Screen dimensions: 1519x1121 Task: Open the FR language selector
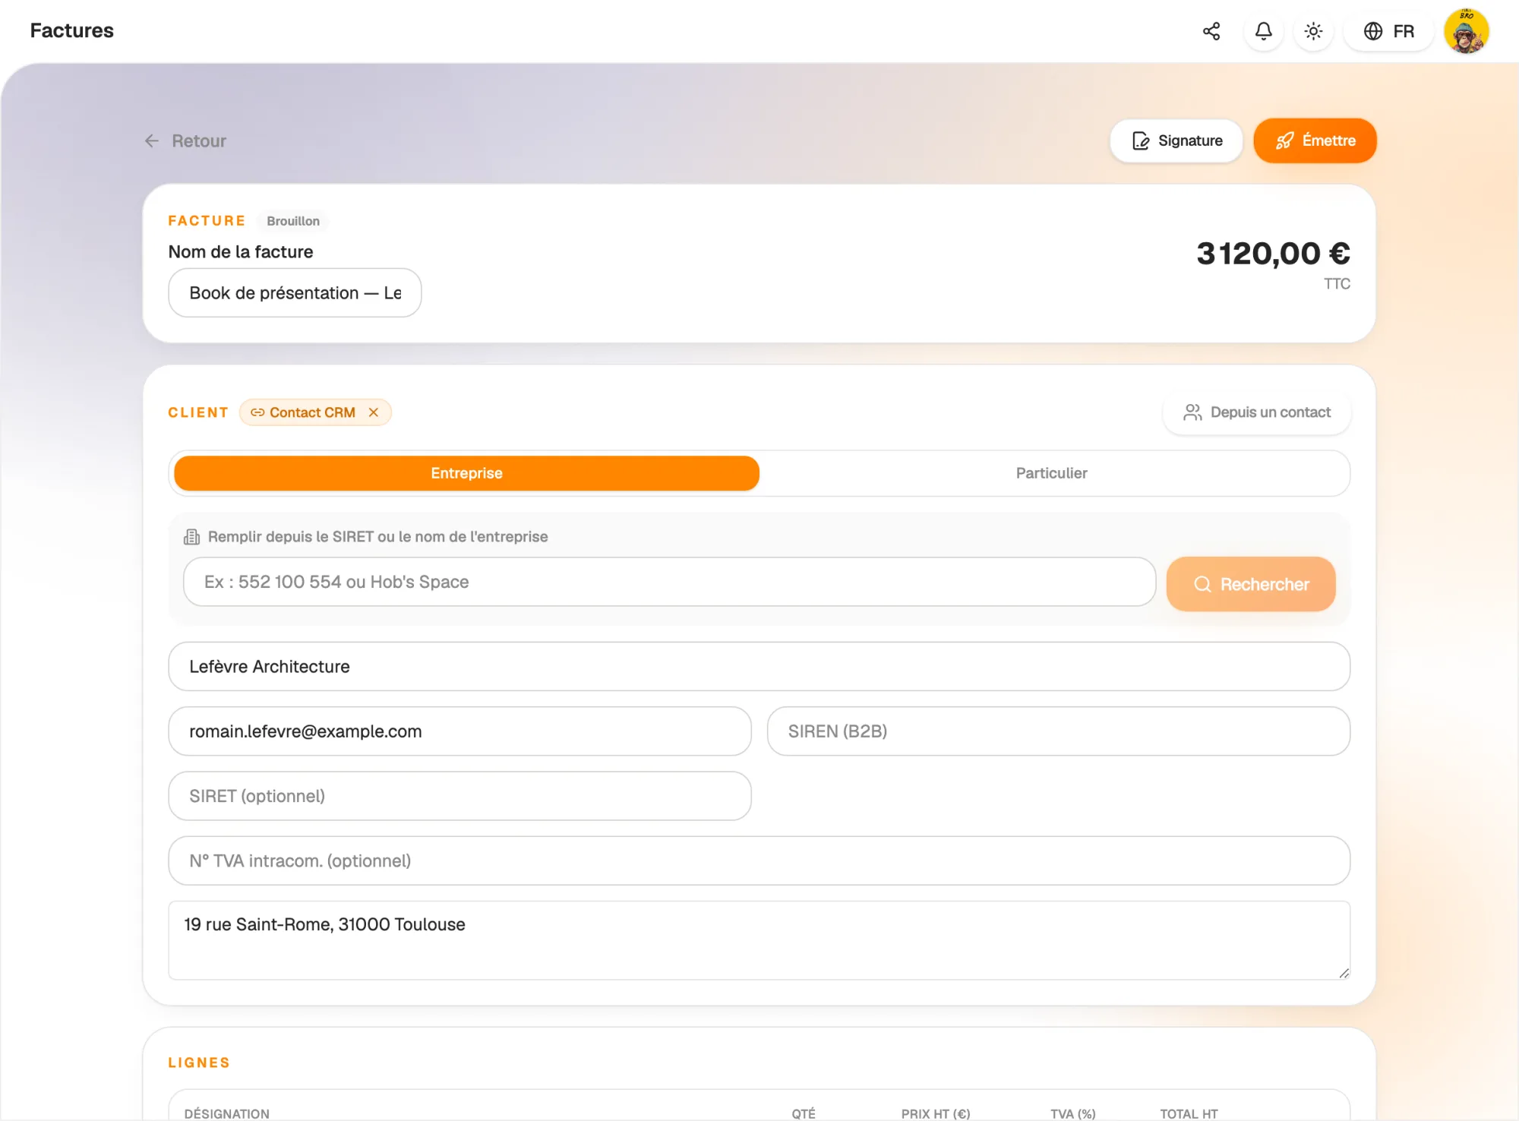[1388, 31]
